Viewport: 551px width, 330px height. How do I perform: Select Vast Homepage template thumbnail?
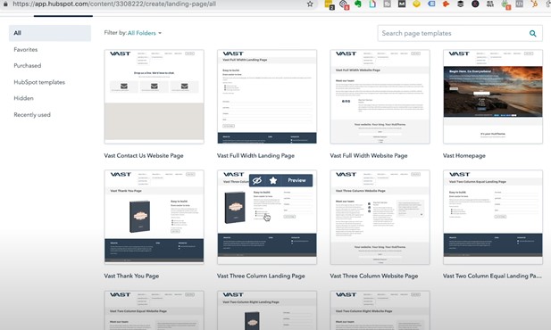[x=493, y=96]
